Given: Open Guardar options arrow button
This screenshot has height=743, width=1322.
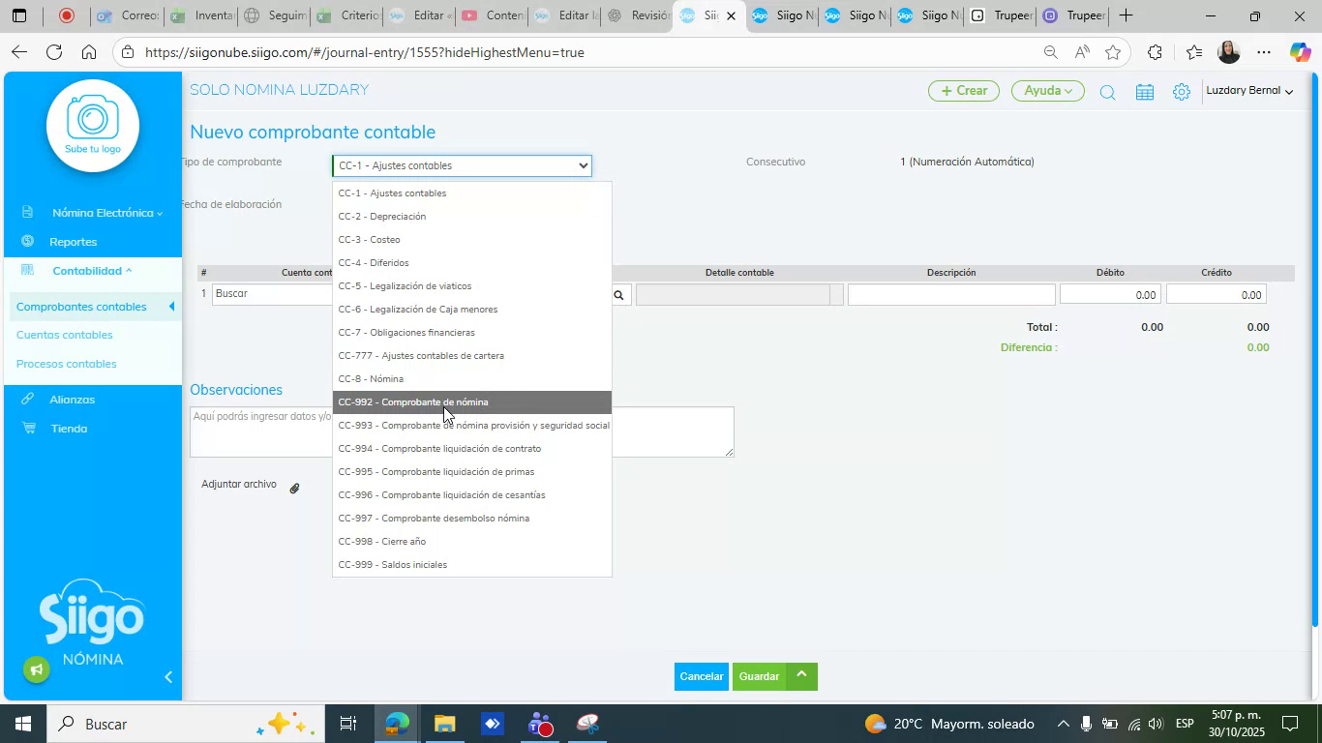Looking at the screenshot, I should click(x=801, y=676).
